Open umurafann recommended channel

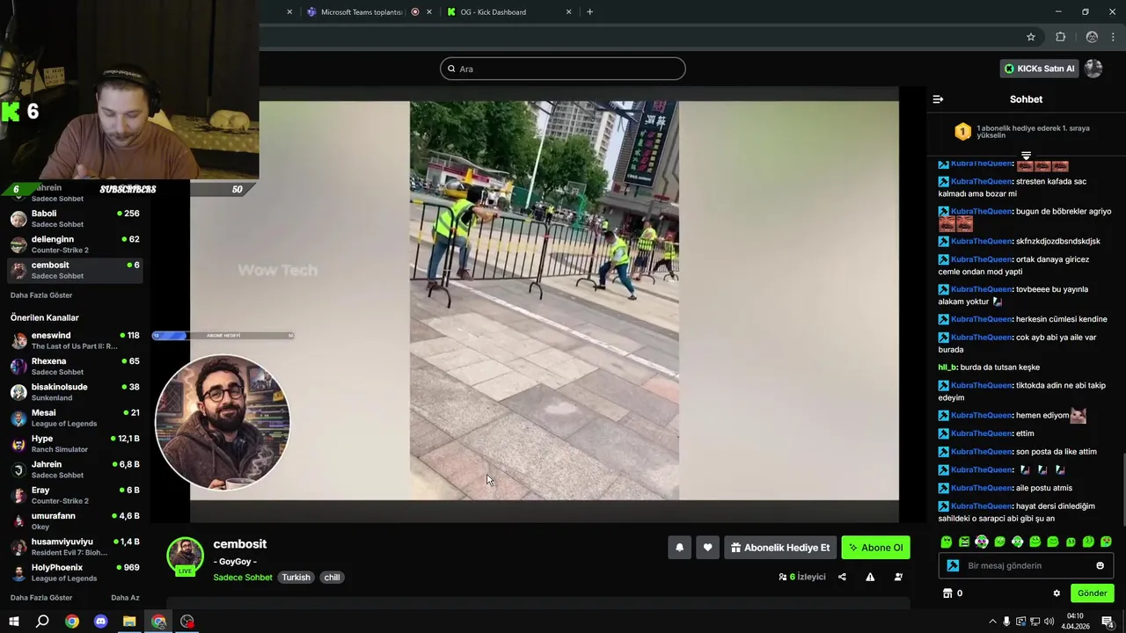75,520
